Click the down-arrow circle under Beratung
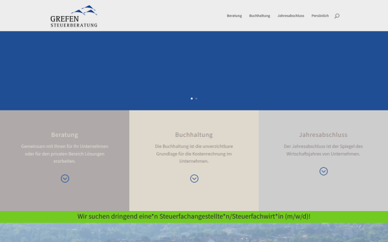 (65, 179)
